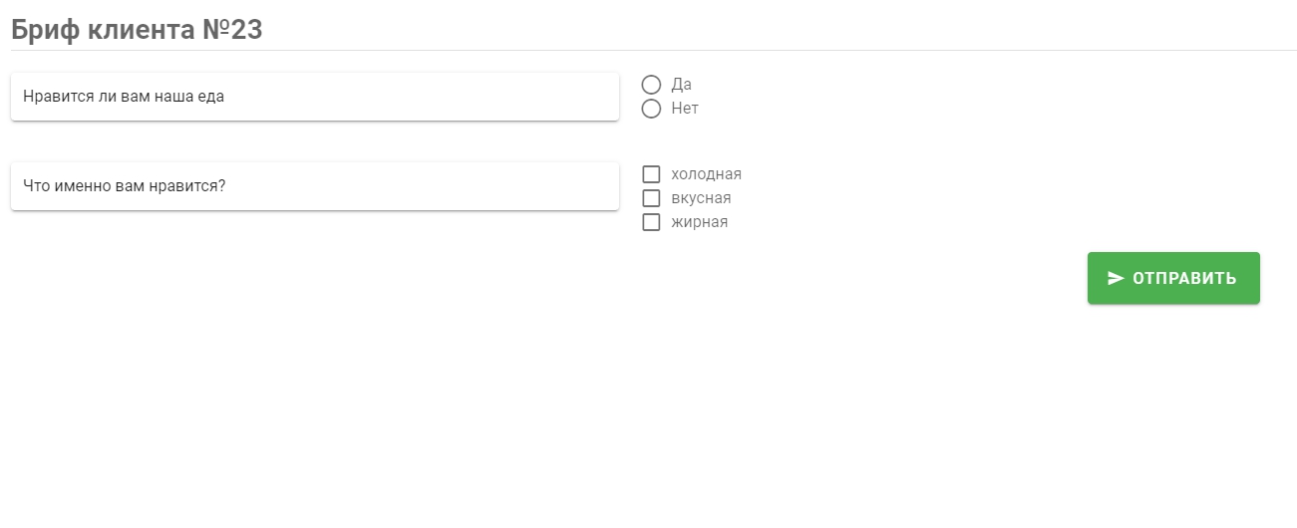Click the "жирная" label text
This screenshot has height=528, width=1297.
[700, 222]
